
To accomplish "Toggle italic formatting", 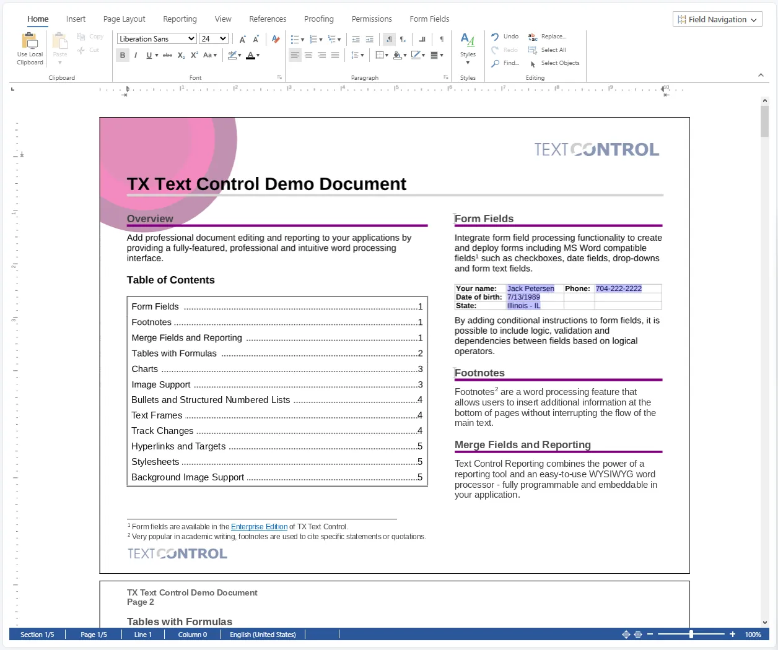I will [x=136, y=55].
